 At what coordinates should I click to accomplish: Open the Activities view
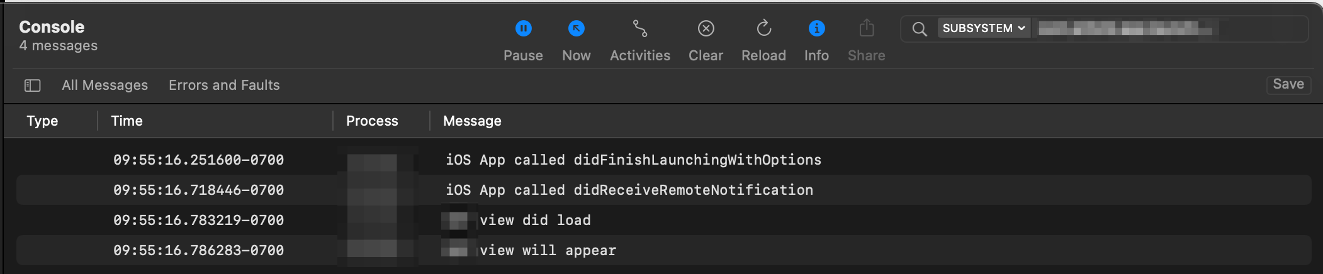click(639, 29)
